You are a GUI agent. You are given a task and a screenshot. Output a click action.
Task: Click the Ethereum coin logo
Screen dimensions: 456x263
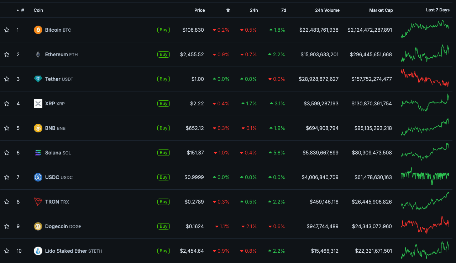(x=38, y=54)
